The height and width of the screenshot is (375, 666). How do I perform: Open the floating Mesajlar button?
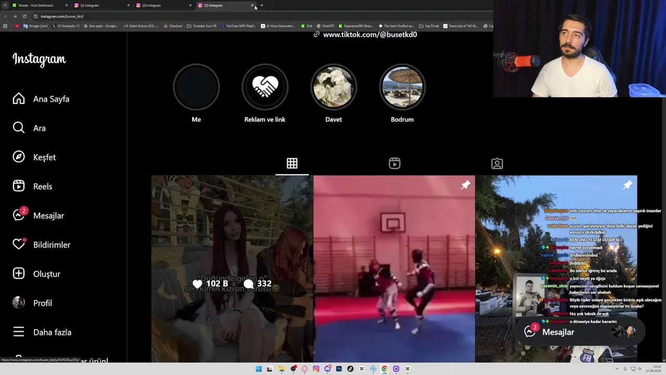(580, 332)
